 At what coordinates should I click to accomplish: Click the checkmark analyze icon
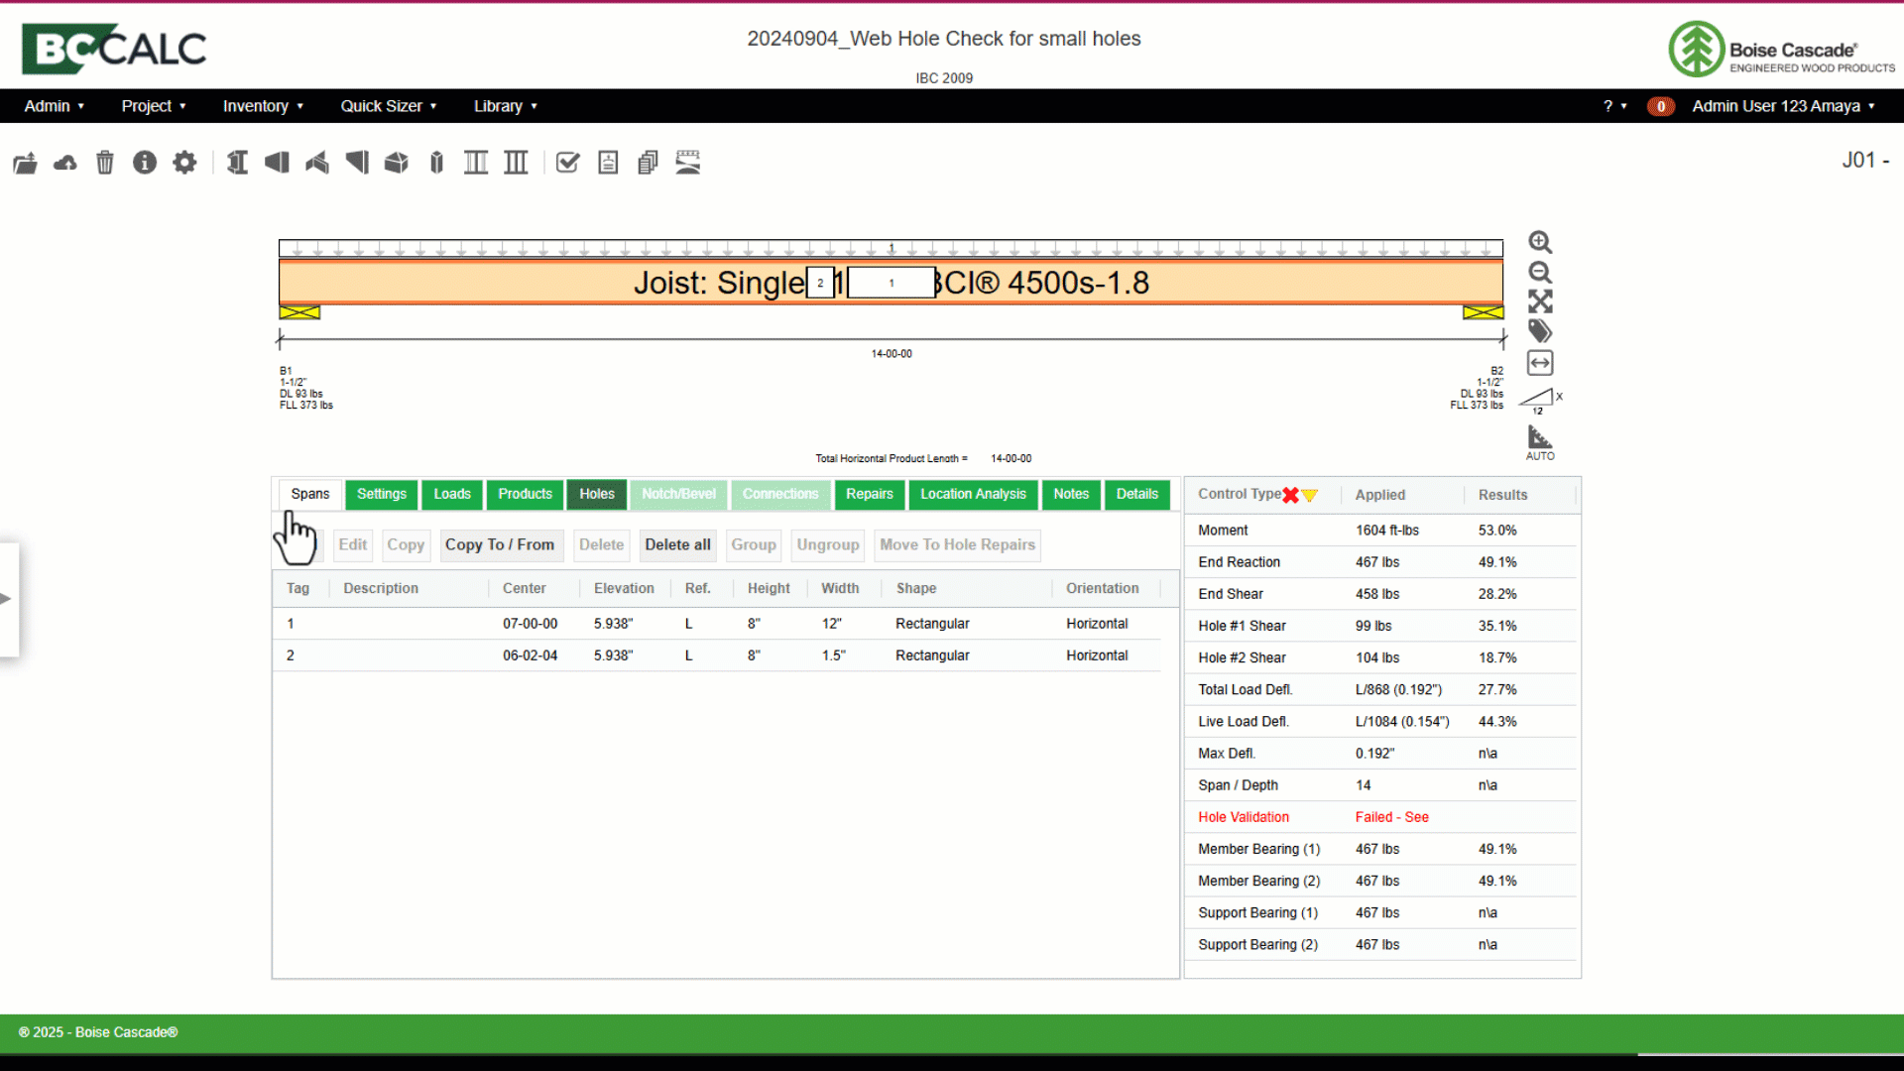pyautogui.click(x=568, y=163)
